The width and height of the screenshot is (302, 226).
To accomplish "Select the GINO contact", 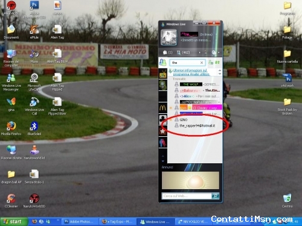I will [x=184, y=120].
